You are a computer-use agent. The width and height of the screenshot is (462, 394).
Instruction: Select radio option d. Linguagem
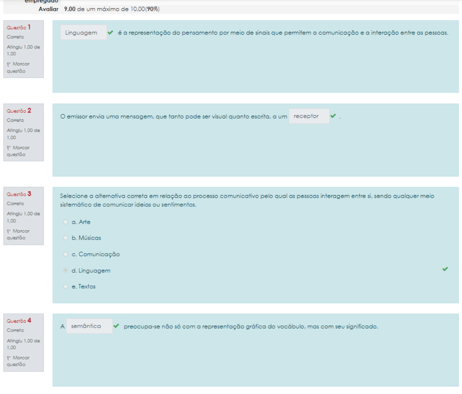66,270
